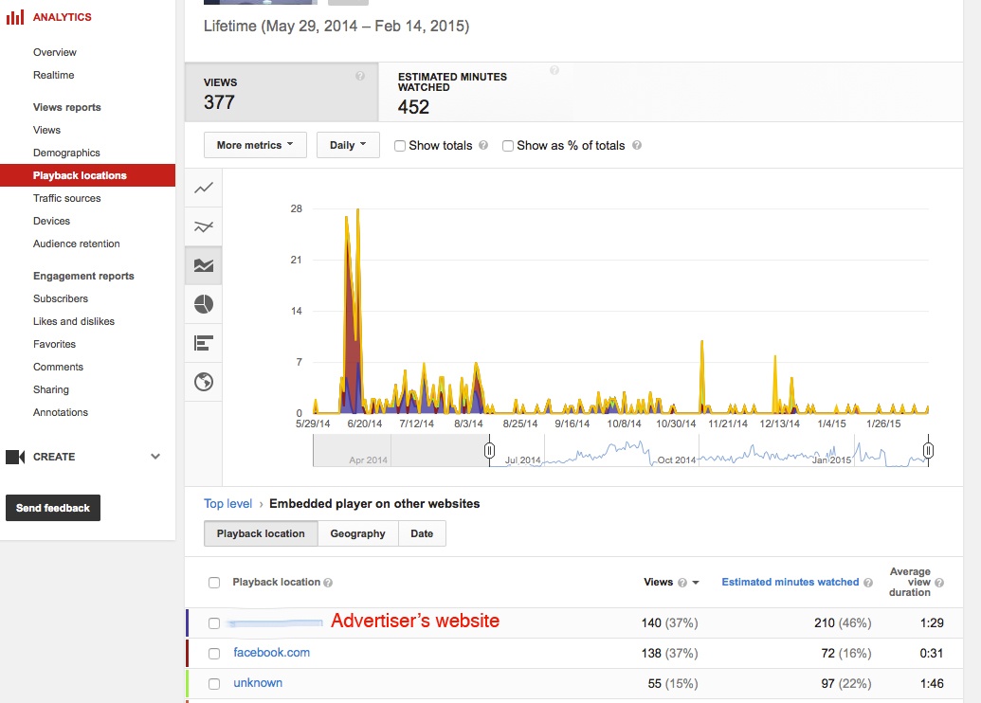
Task: Open the More metrics dropdown
Action: pyautogui.click(x=254, y=145)
